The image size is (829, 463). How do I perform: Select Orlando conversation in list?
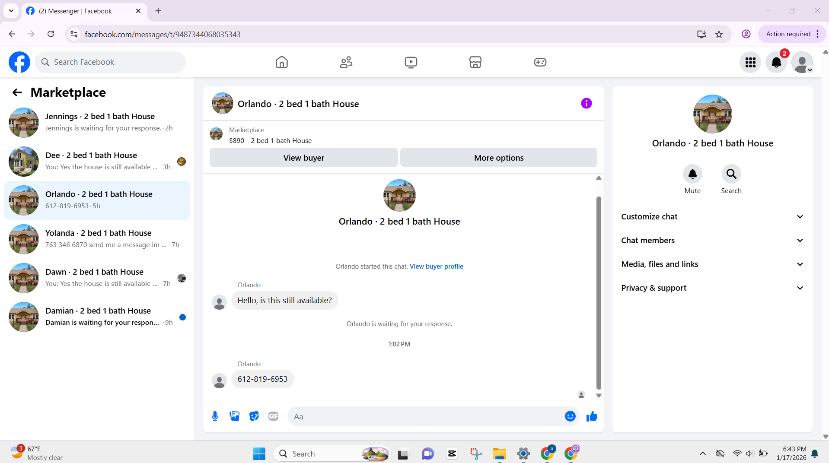point(97,200)
